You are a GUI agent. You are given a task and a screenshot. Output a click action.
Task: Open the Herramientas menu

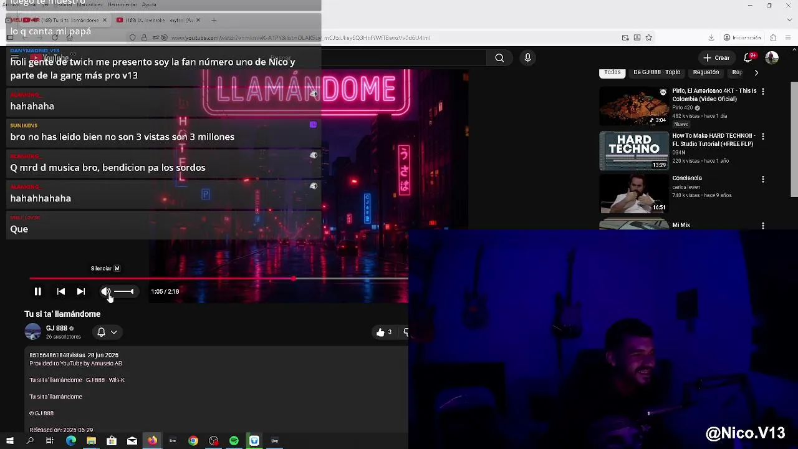pyautogui.click(x=122, y=4)
